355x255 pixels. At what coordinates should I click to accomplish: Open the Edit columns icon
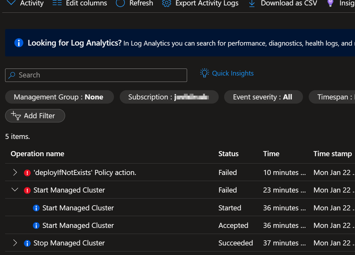[x=57, y=4]
